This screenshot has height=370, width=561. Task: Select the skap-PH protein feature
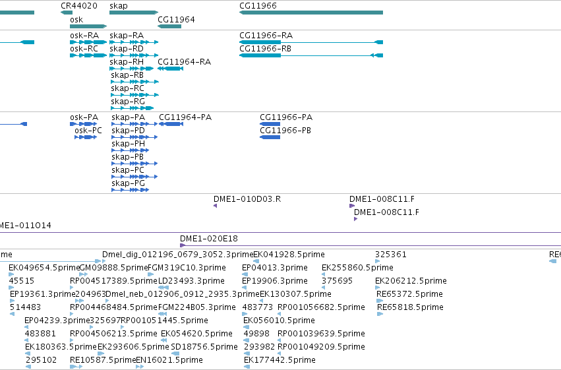point(131,150)
